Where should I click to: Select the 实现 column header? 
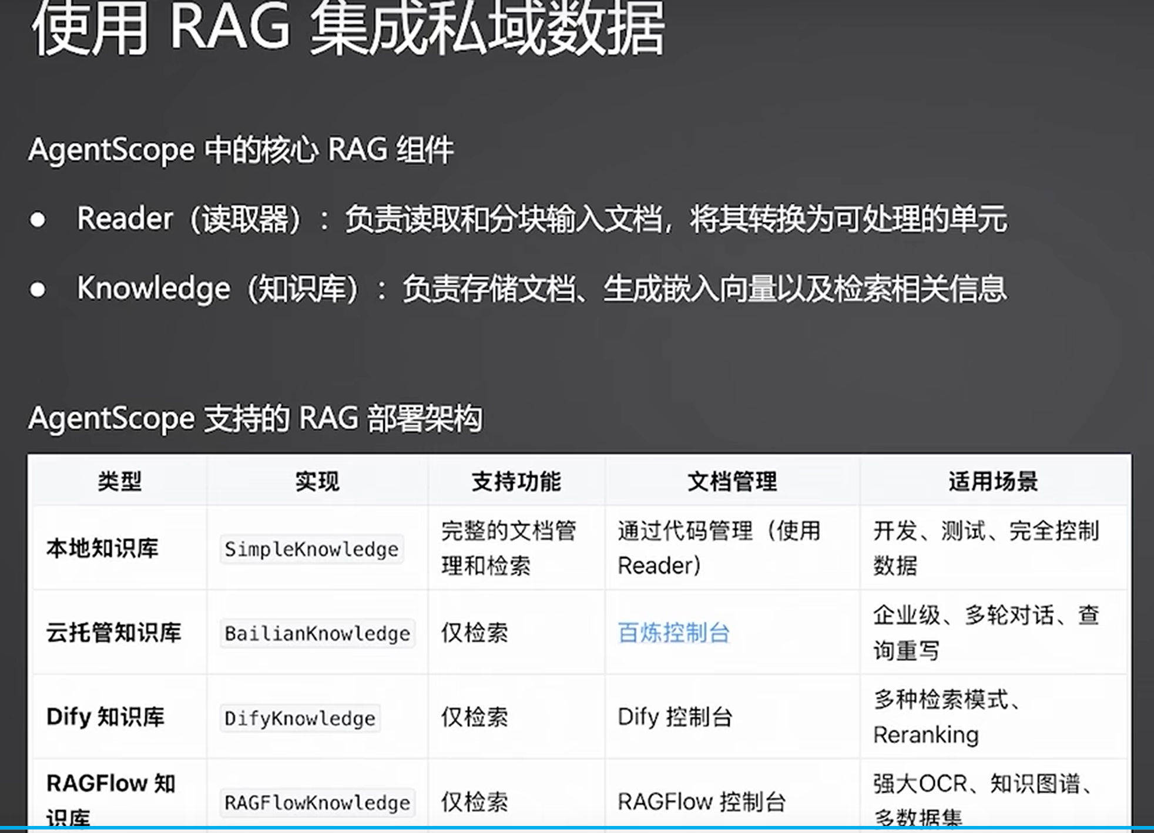coord(317,481)
